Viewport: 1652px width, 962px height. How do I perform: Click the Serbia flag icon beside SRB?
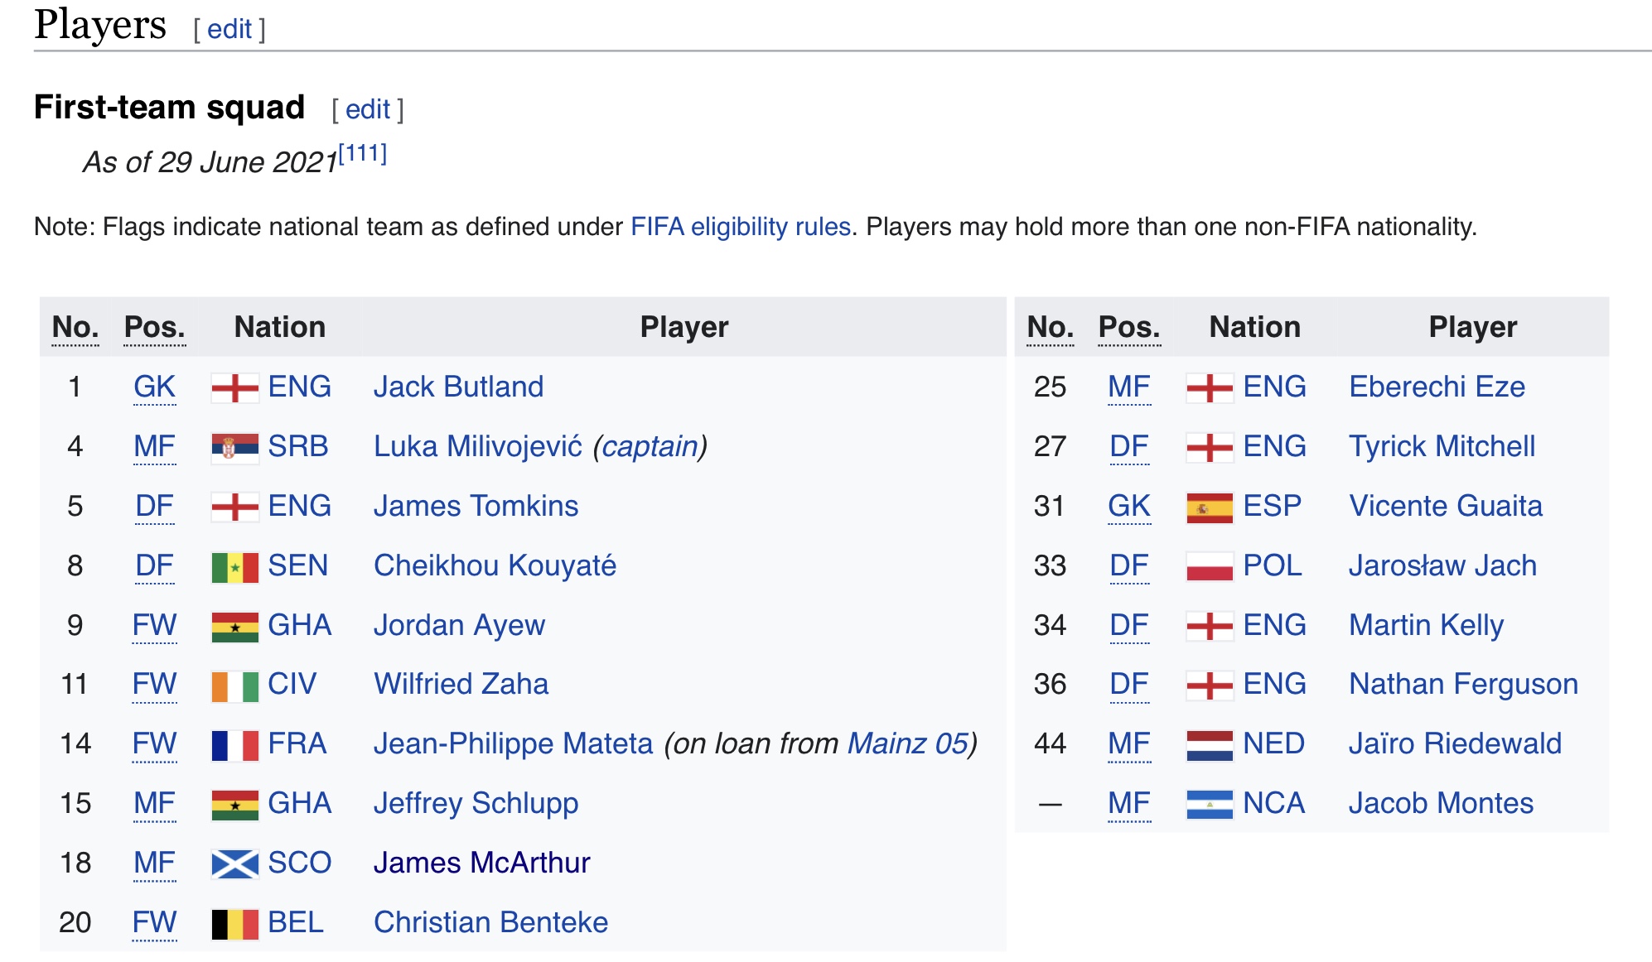tap(235, 447)
